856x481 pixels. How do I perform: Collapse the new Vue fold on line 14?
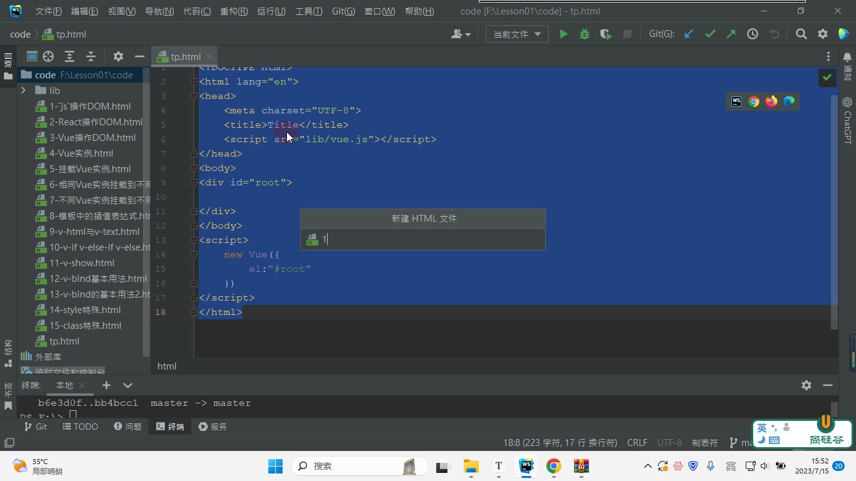194,254
